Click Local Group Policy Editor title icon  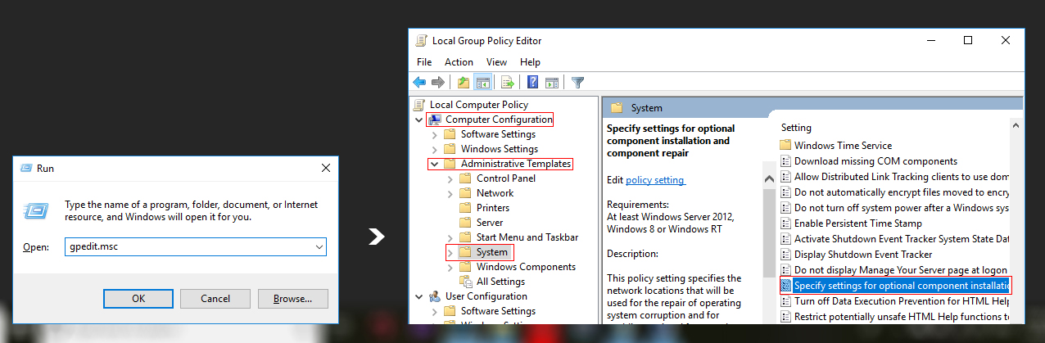(420, 41)
